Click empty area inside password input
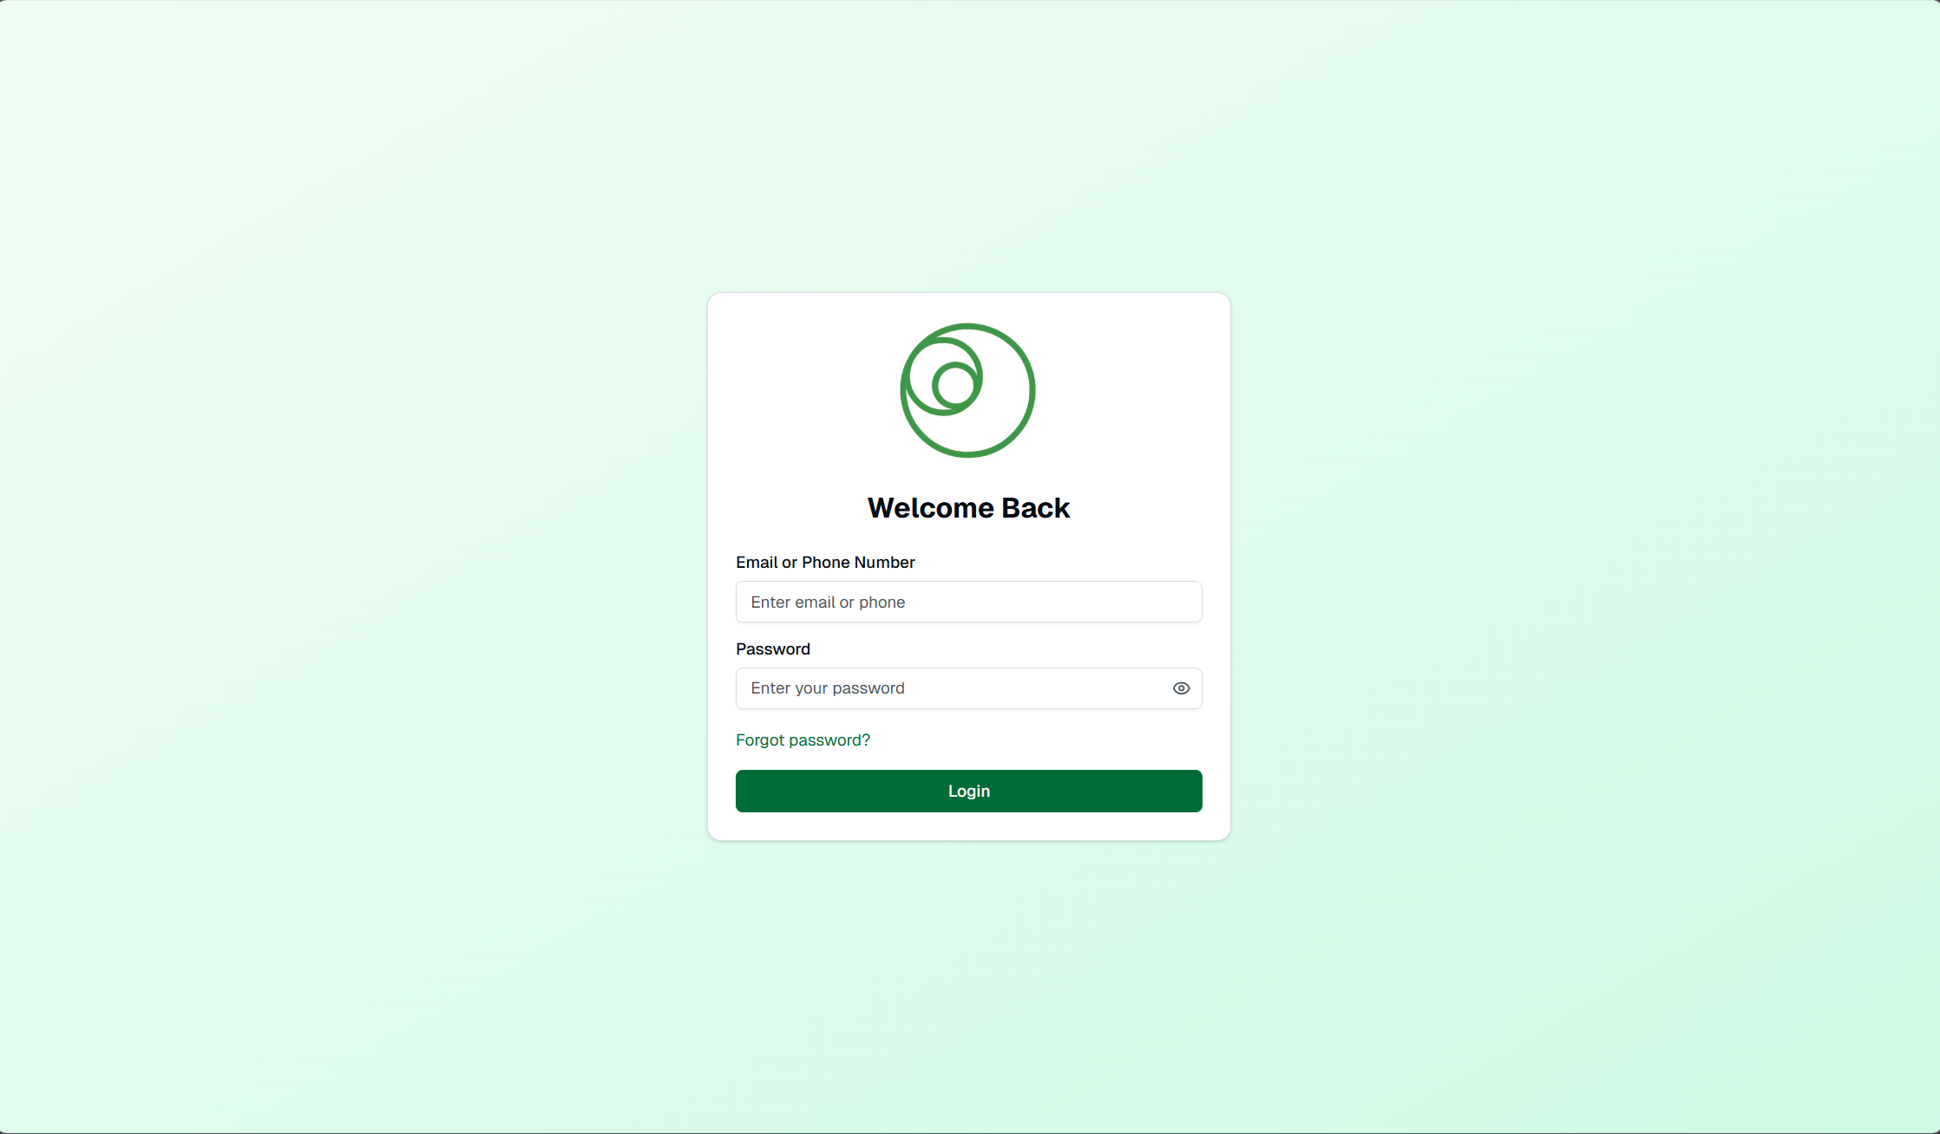Image resolution: width=1940 pixels, height=1134 pixels. point(1041,688)
